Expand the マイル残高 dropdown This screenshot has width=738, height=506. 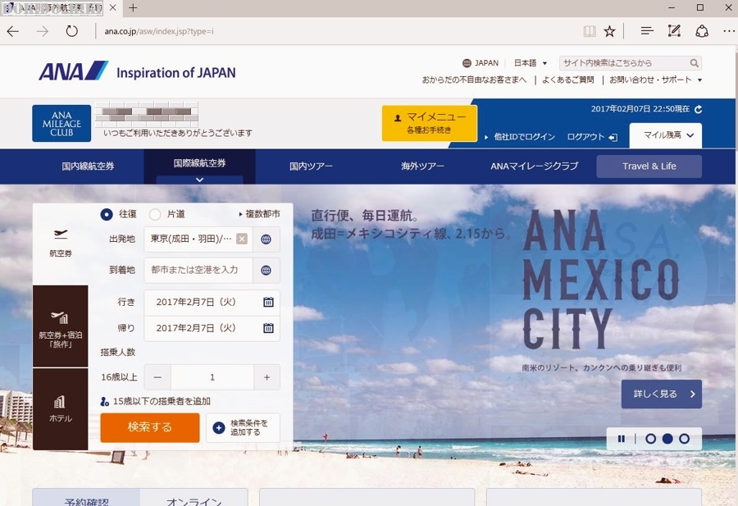(666, 135)
